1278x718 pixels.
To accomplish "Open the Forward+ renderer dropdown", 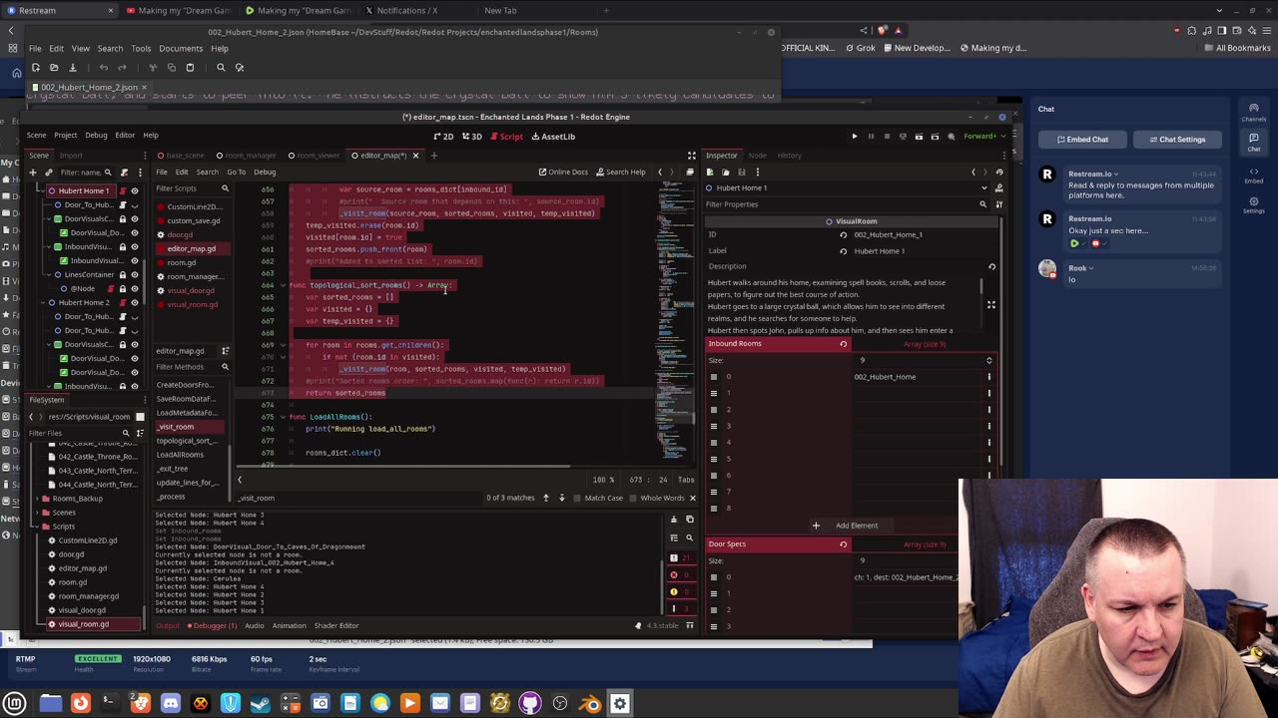I will coord(982,137).
